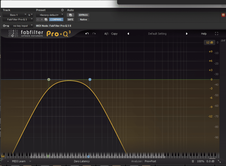Go to the next preset arrow
226x166 pixels.
coord(187,34)
